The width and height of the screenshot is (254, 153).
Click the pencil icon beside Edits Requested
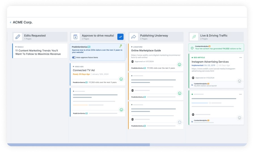click(x=18, y=37)
